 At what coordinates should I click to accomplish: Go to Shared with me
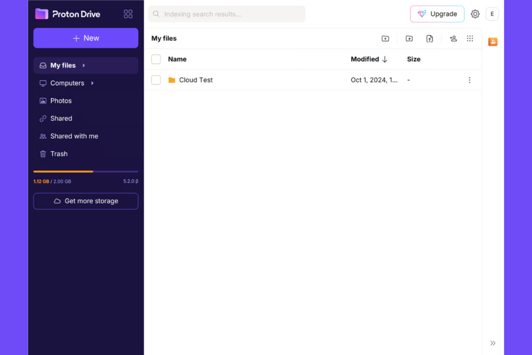coord(74,136)
